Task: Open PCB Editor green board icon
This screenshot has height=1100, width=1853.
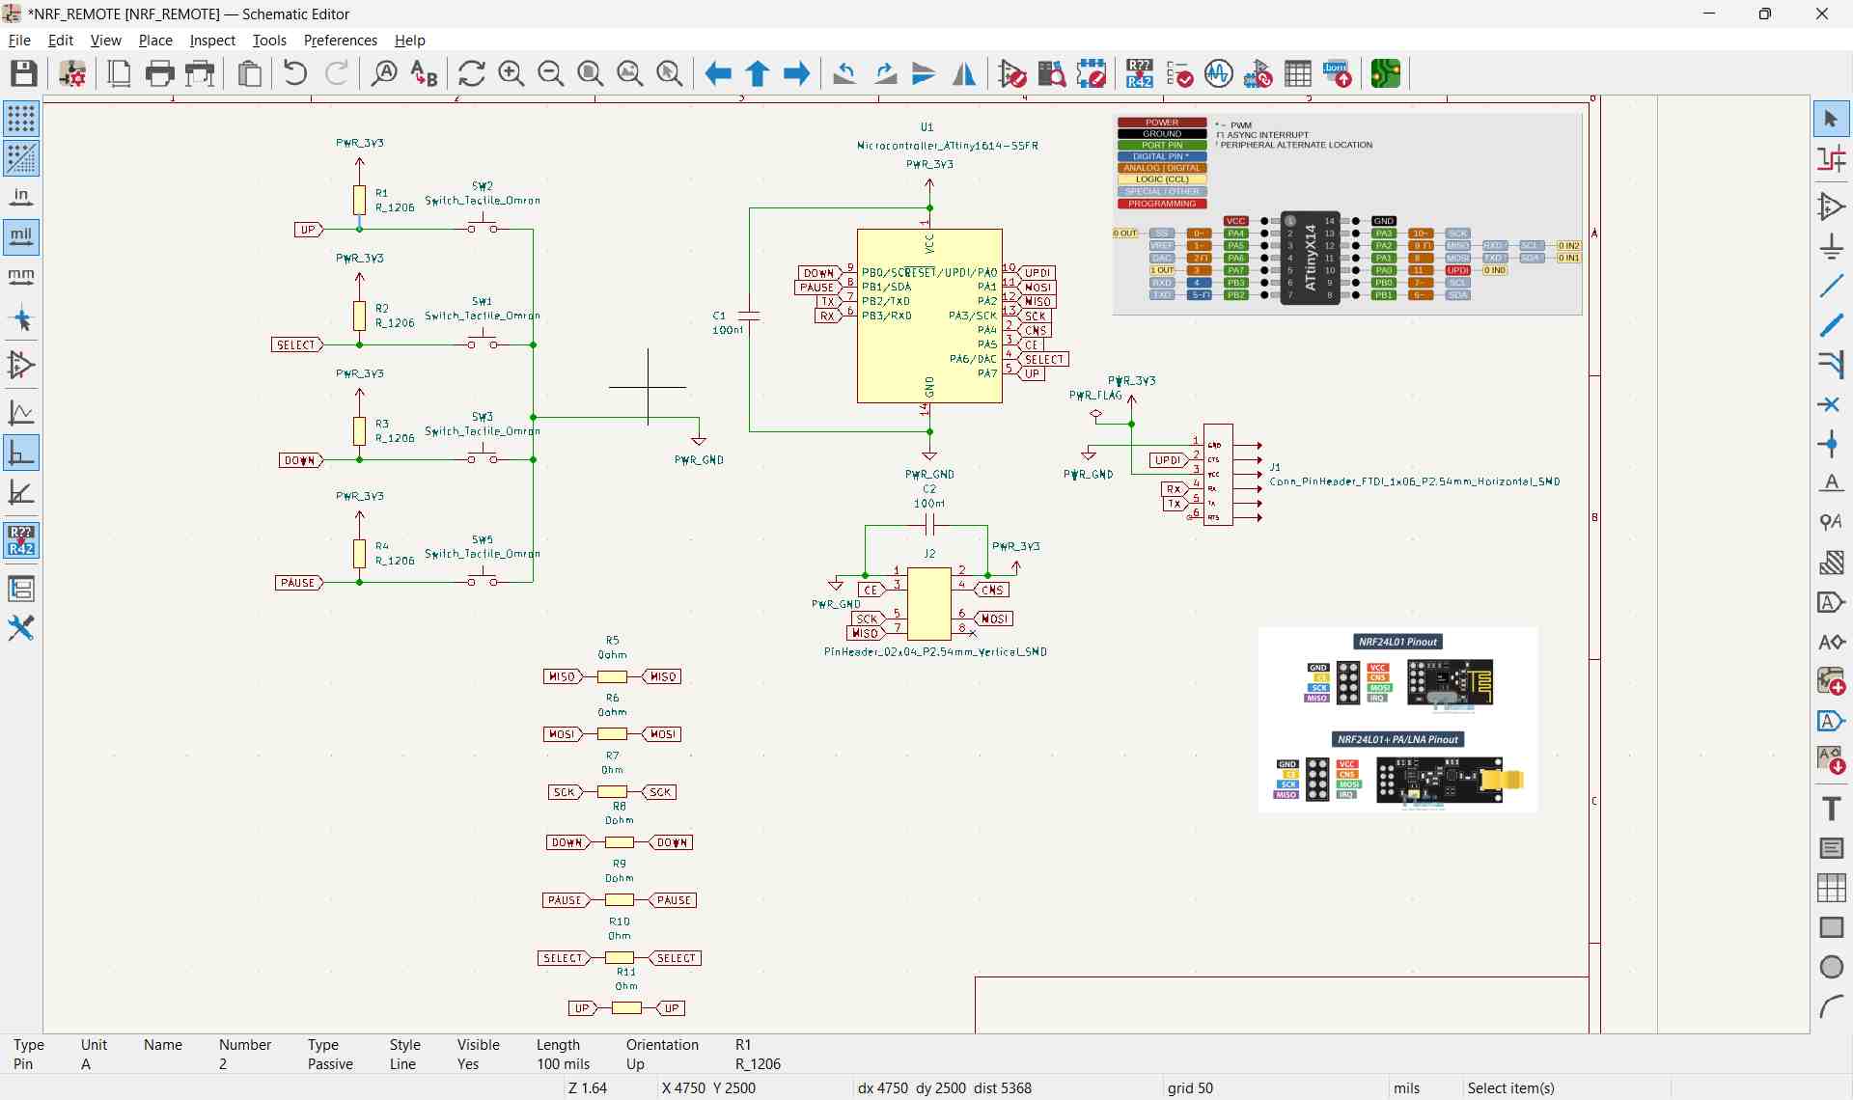Action: pyautogui.click(x=1385, y=73)
